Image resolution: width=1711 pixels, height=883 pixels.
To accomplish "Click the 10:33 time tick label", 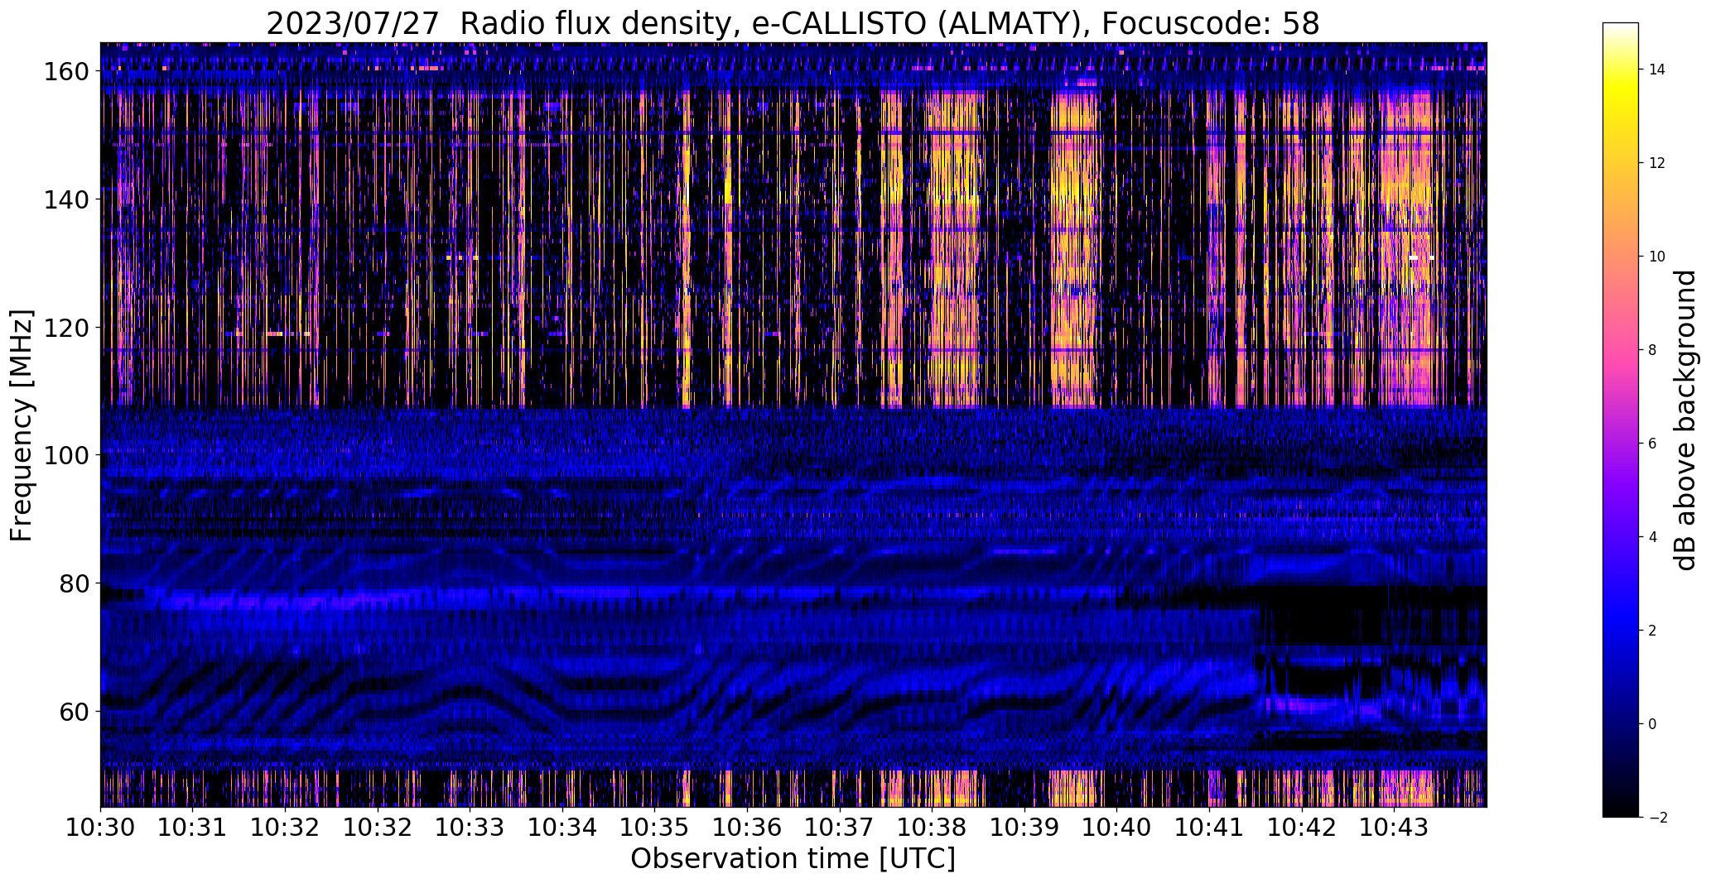I will click(x=470, y=828).
